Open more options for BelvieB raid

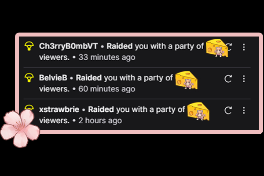244,79
